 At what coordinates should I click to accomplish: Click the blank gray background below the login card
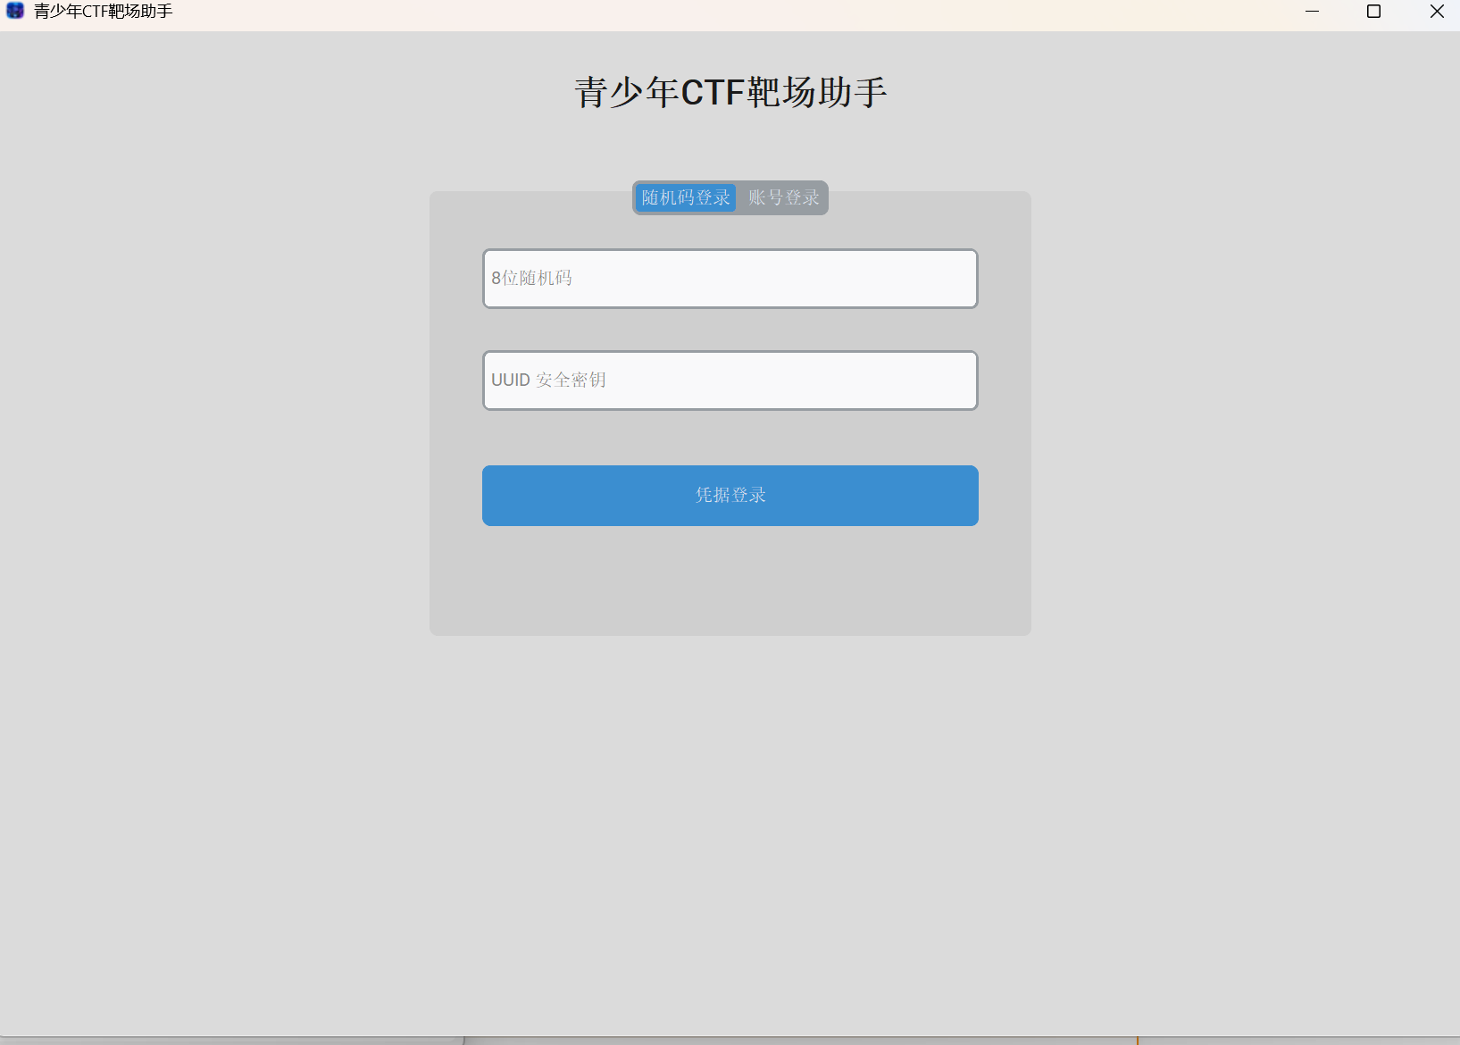click(x=730, y=804)
